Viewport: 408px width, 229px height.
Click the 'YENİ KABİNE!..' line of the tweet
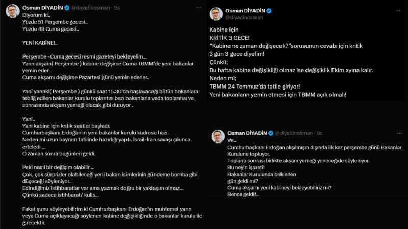pos(40,43)
